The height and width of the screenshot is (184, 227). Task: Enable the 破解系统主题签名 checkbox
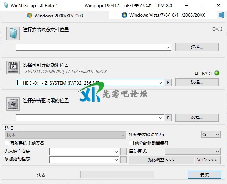[7, 143]
